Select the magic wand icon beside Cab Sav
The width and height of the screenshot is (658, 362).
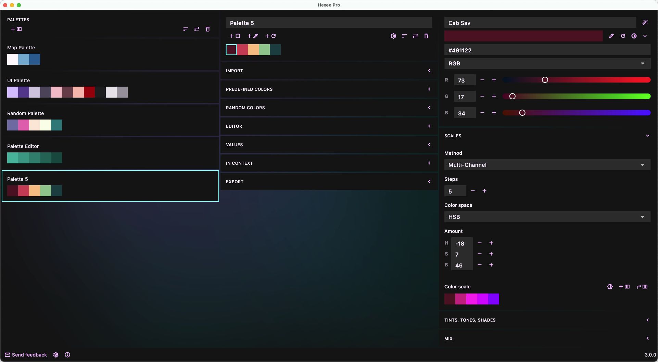[x=646, y=22]
